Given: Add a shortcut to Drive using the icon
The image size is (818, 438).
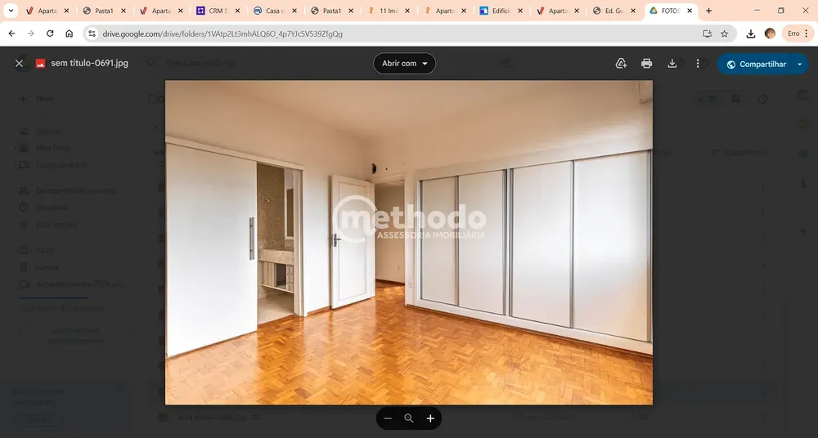Looking at the screenshot, I should coord(621,64).
